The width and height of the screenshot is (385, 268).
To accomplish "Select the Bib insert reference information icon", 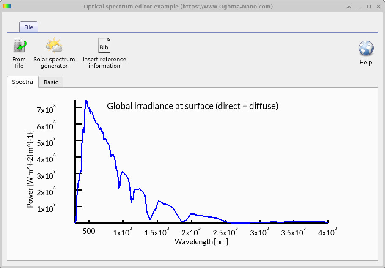I will tap(104, 45).
